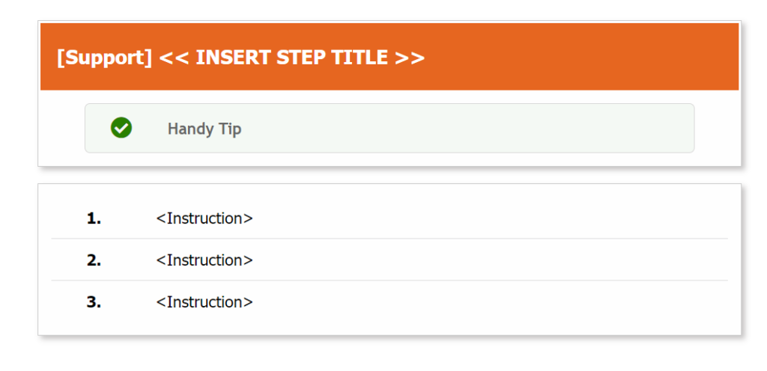Click the divider line below step 1
Screen dimensions: 767x371
point(389,238)
